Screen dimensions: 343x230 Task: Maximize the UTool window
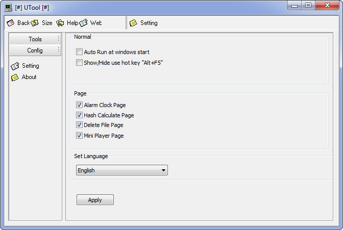click(x=308, y=6)
